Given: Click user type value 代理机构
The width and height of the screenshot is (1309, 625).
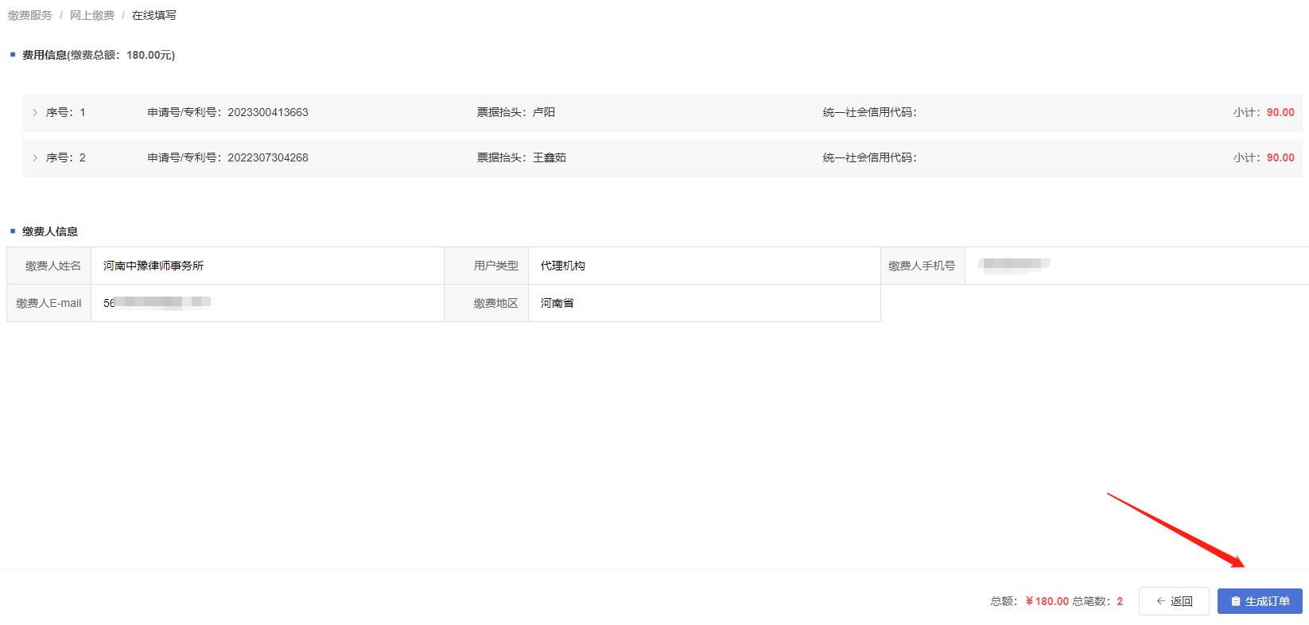Looking at the screenshot, I should point(563,266).
